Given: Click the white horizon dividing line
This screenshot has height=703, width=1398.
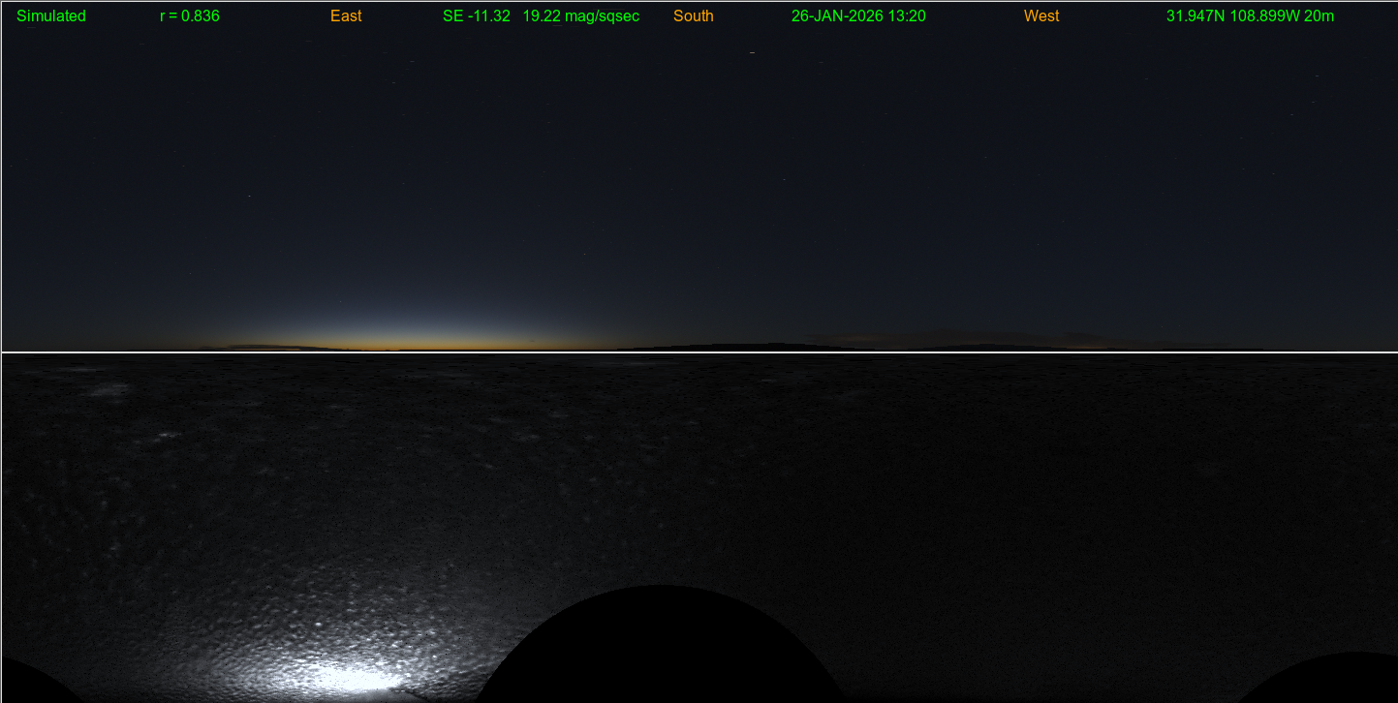Looking at the screenshot, I should (698, 351).
